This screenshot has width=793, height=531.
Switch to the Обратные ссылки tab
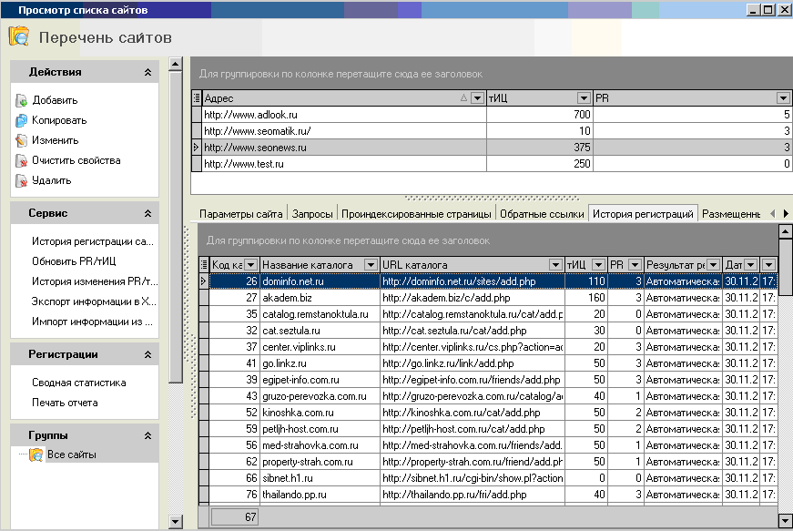coord(542,214)
